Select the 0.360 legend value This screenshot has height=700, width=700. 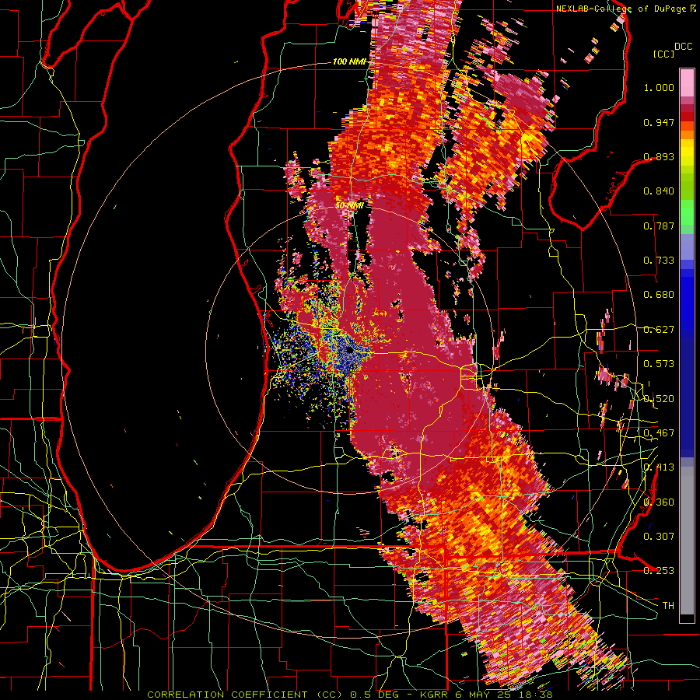pyautogui.click(x=659, y=502)
